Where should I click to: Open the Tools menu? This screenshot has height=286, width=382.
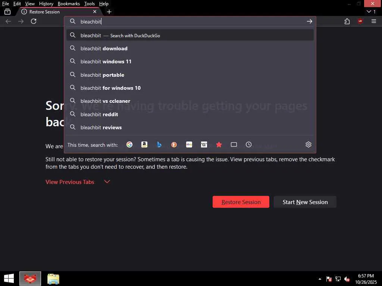pyautogui.click(x=90, y=4)
